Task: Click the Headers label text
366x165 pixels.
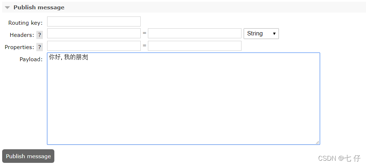Action: coord(22,35)
